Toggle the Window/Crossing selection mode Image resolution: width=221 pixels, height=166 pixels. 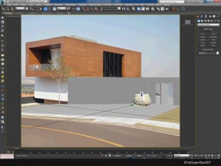[x=41, y=9]
